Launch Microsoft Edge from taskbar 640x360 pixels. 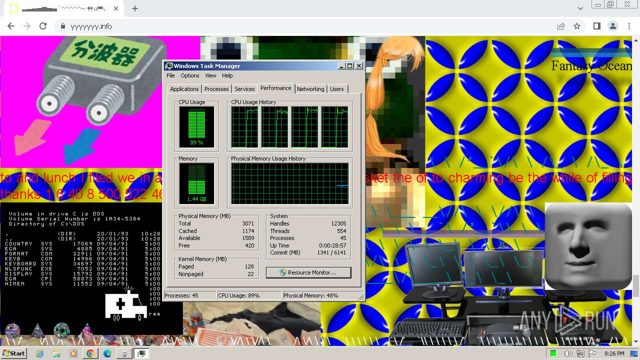(107, 353)
